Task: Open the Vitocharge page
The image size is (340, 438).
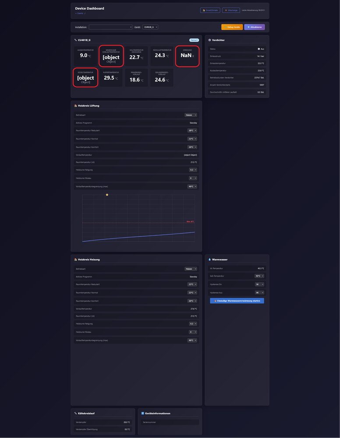Action: click(231, 10)
